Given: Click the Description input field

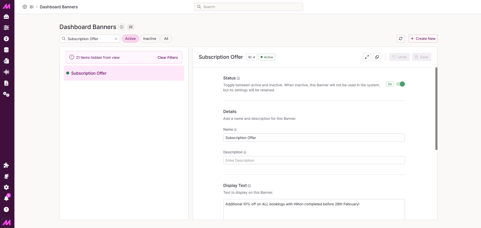Looking at the screenshot, I should pos(314,160).
